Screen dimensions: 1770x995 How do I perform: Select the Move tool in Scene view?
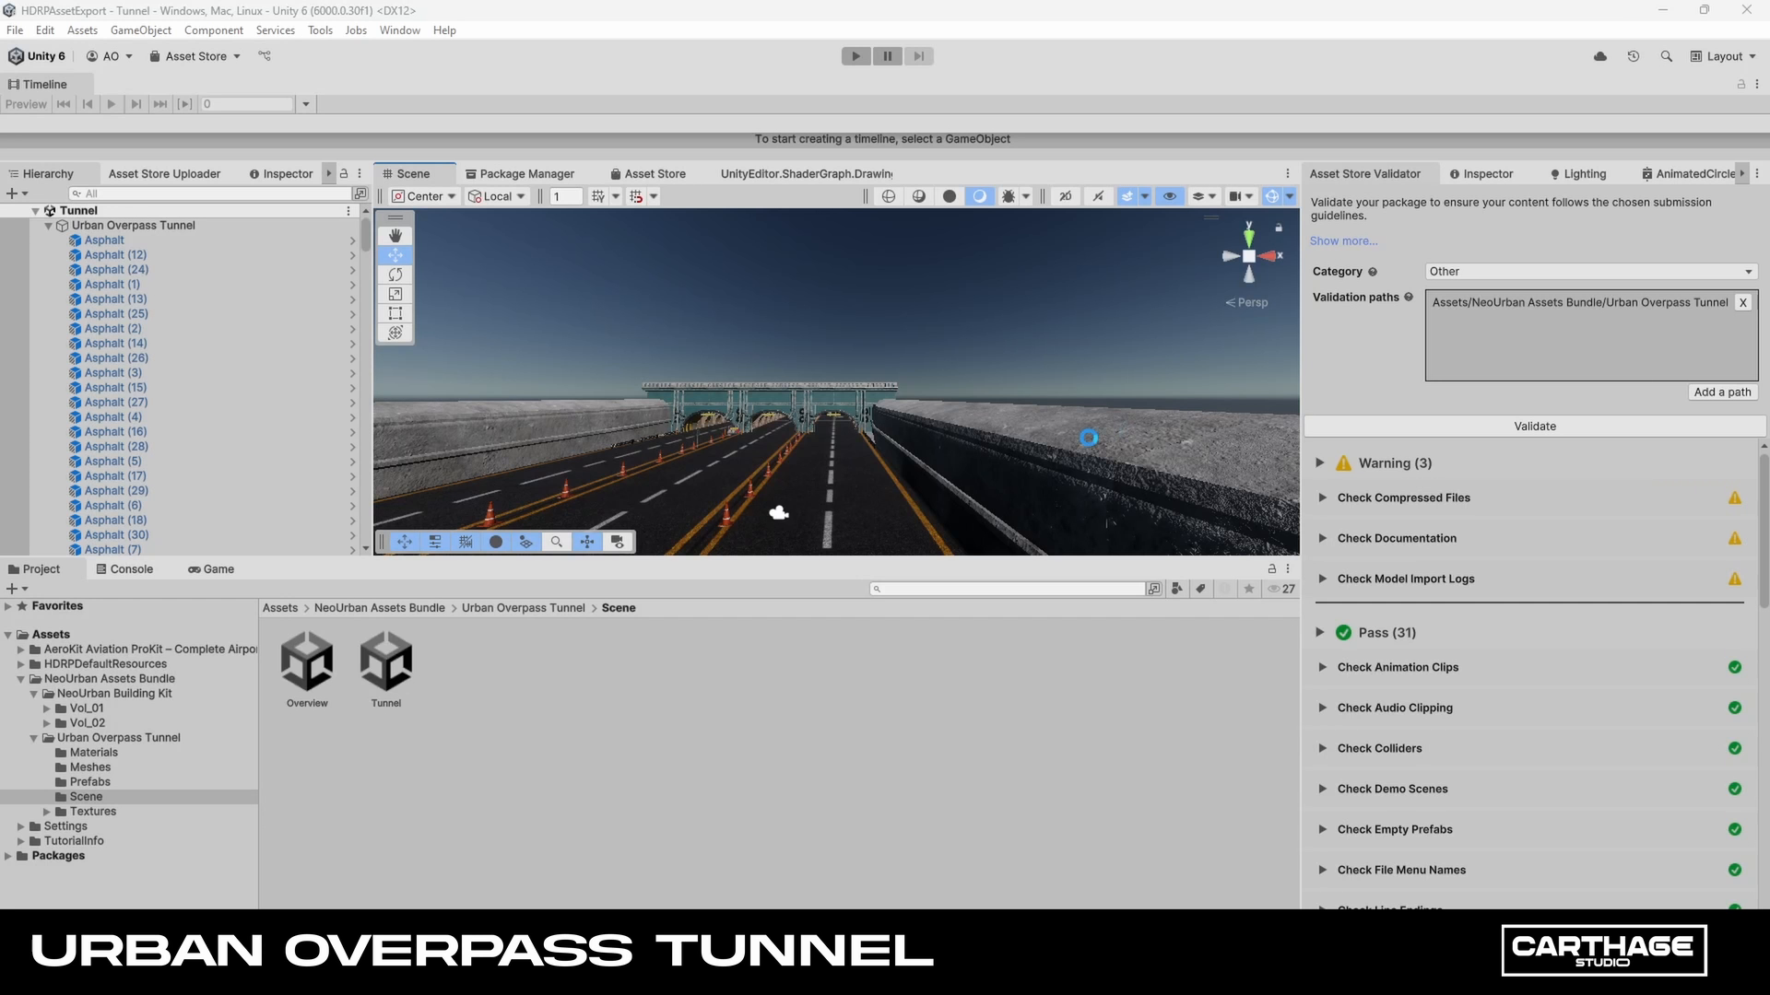pos(395,255)
